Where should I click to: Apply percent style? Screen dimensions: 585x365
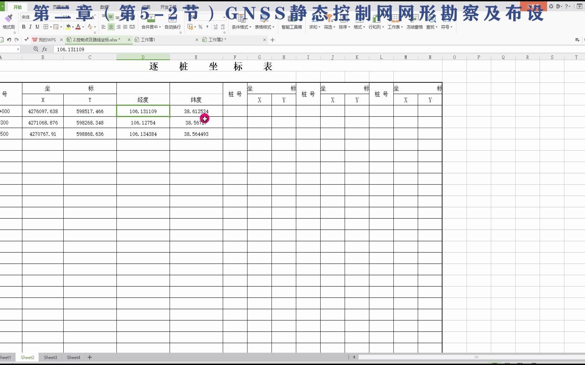coord(200,27)
